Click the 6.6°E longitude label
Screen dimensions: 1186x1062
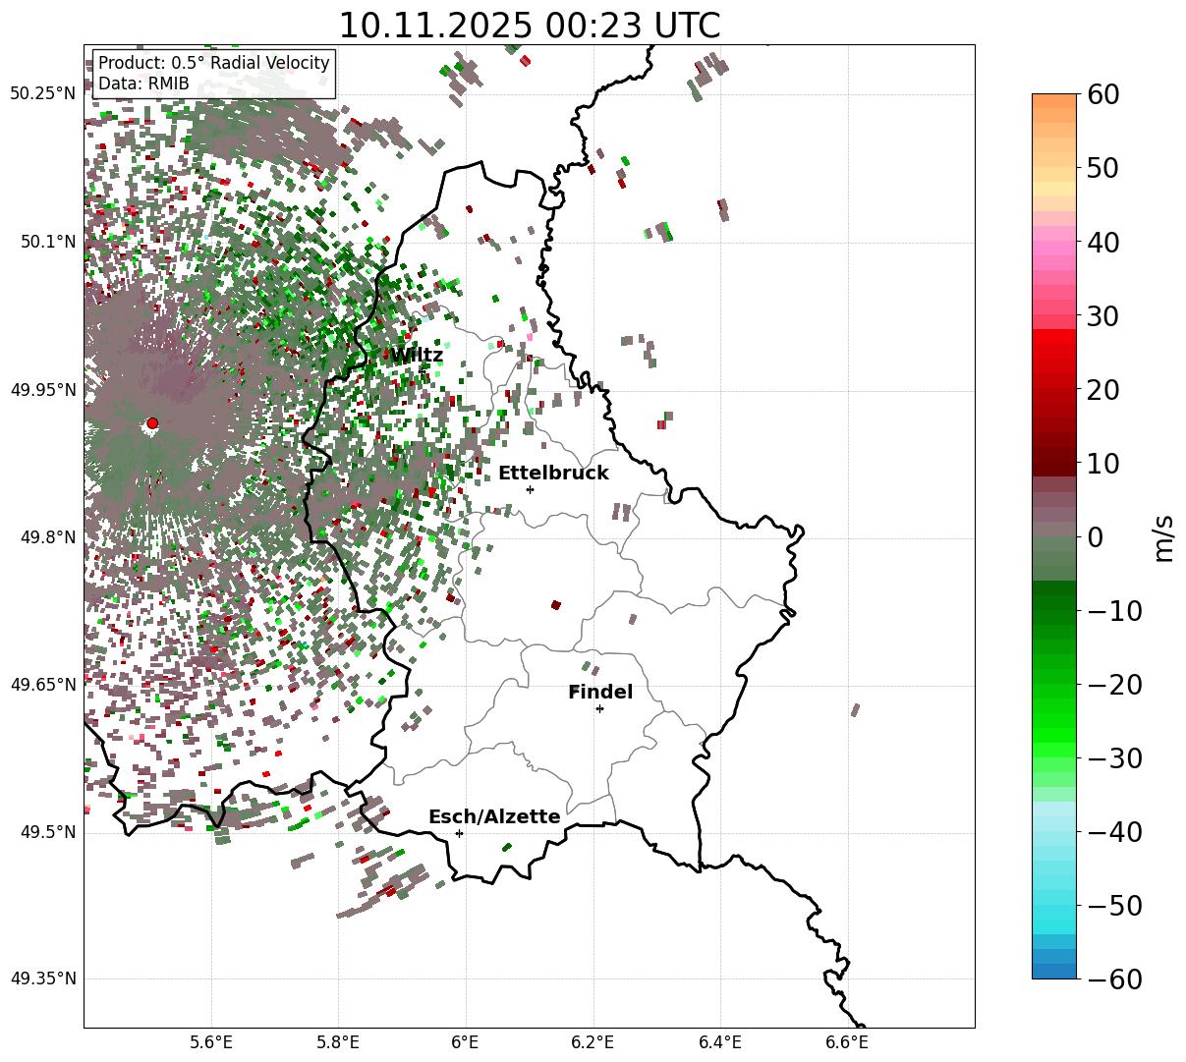click(x=847, y=1041)
